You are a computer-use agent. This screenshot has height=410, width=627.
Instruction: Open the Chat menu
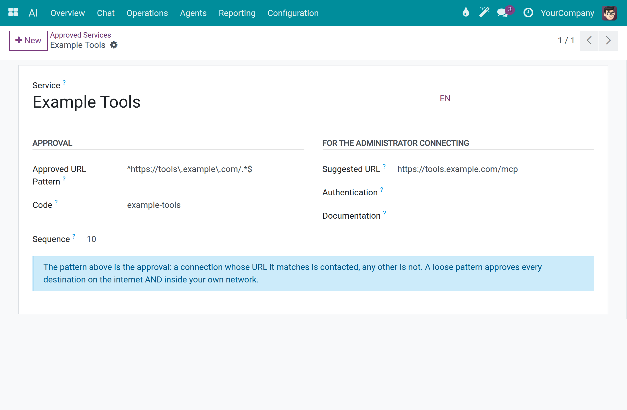[106, 13]
